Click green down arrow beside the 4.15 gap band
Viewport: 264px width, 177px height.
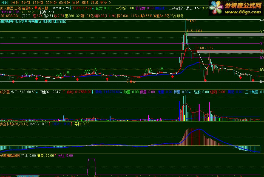pyautogui.click(x=187, y=34)
